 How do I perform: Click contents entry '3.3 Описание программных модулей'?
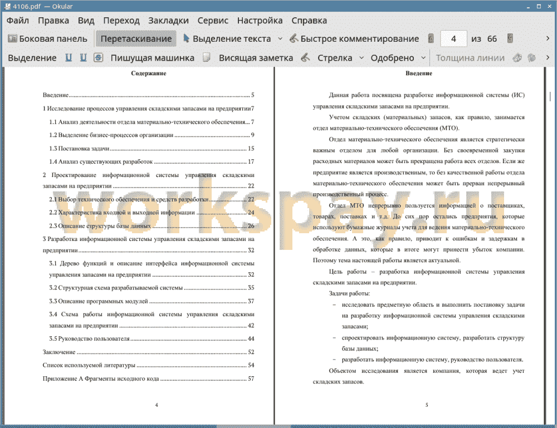point(152,301)
